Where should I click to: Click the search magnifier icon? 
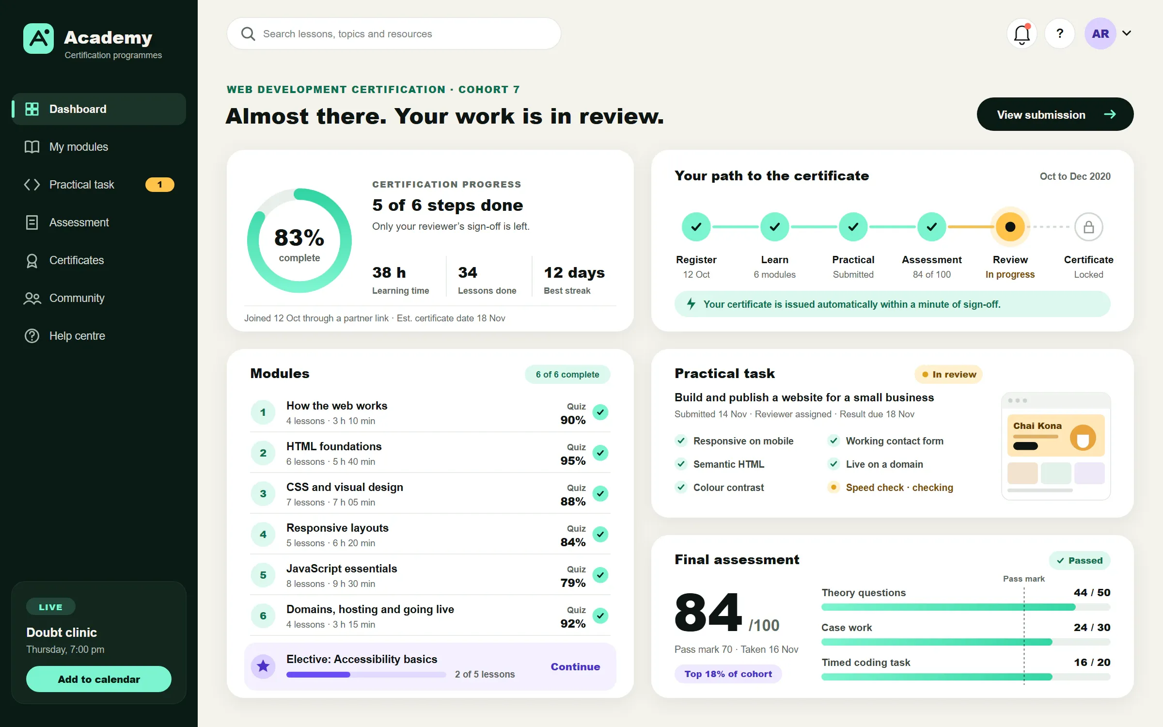[248, 33]
